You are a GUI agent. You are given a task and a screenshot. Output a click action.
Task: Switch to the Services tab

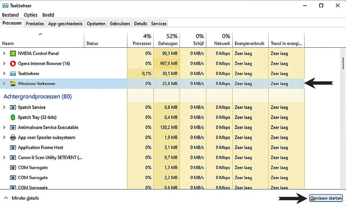[x=159, y=24]
